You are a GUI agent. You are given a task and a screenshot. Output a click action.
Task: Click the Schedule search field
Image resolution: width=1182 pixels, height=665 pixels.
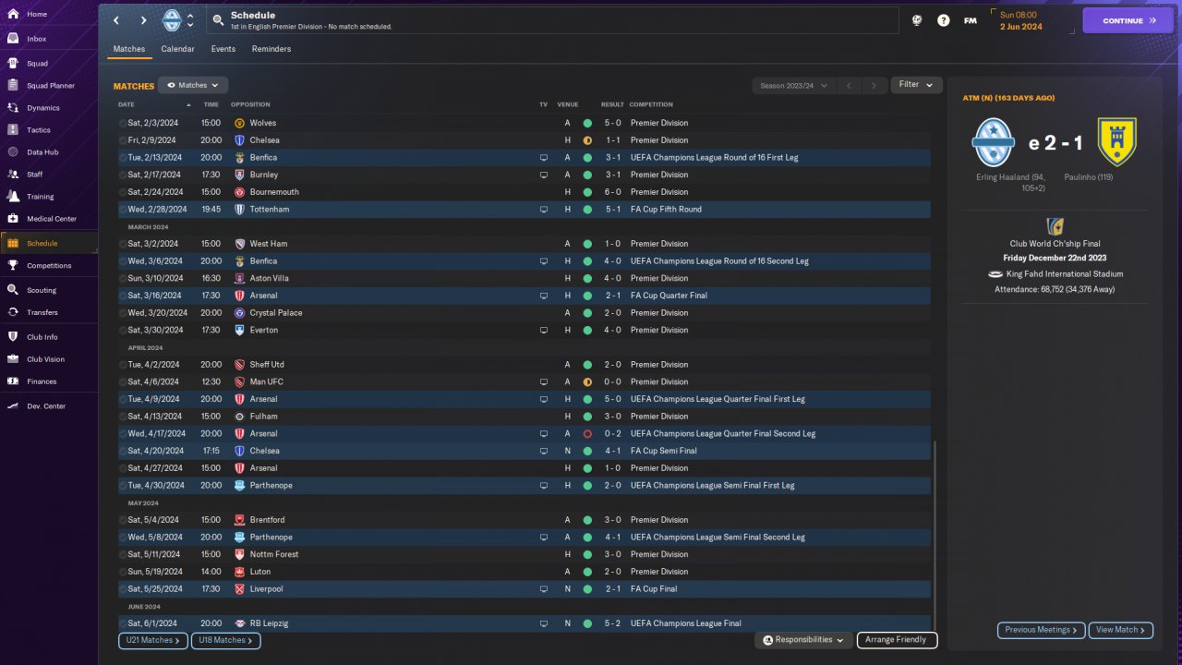pyautogui.click(x=551, y=20)
